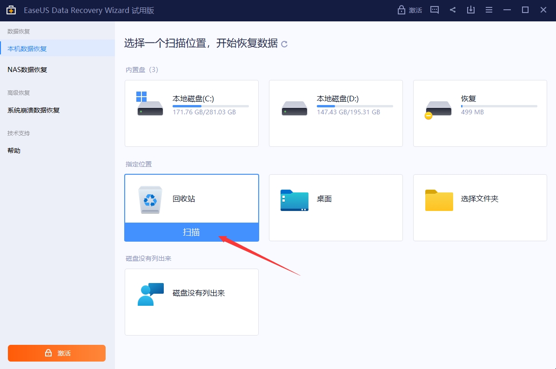Click the refresh icon beside the heading
Viewport: 556px width, 369px height.
pos(284,44)
